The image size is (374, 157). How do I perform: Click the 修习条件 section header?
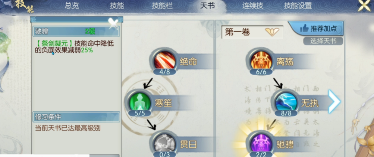coord(76,117)
